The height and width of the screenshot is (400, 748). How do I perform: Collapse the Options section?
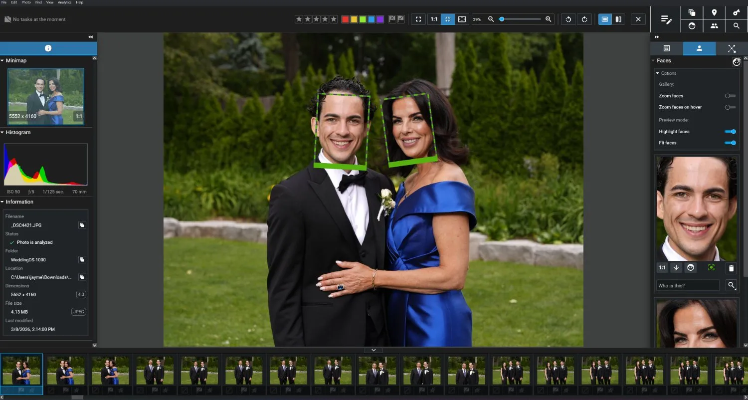pos(658,73)
